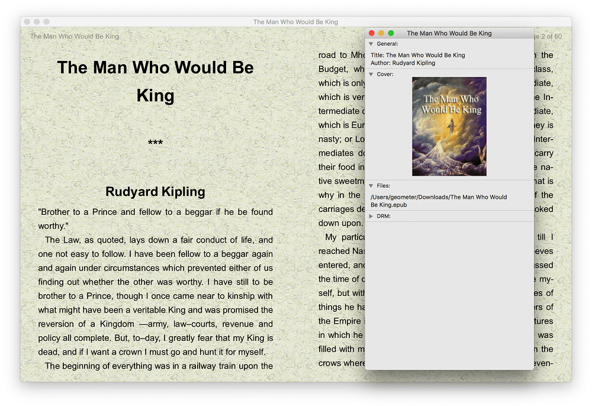Minimize the book info panel

[x=381, y=33]
